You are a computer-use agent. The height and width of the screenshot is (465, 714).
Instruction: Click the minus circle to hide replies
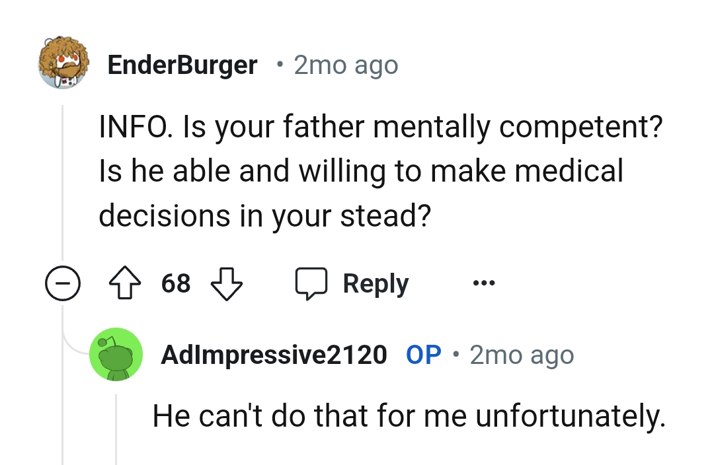63,283
